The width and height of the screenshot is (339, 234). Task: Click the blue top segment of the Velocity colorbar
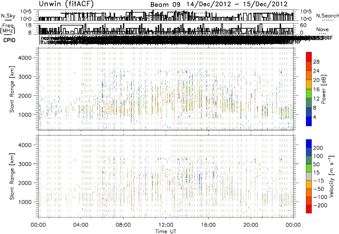point(309,144)
